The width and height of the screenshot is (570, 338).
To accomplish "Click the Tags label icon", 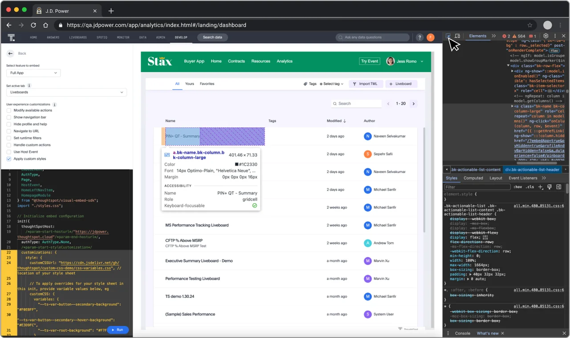I will point(305,84).
